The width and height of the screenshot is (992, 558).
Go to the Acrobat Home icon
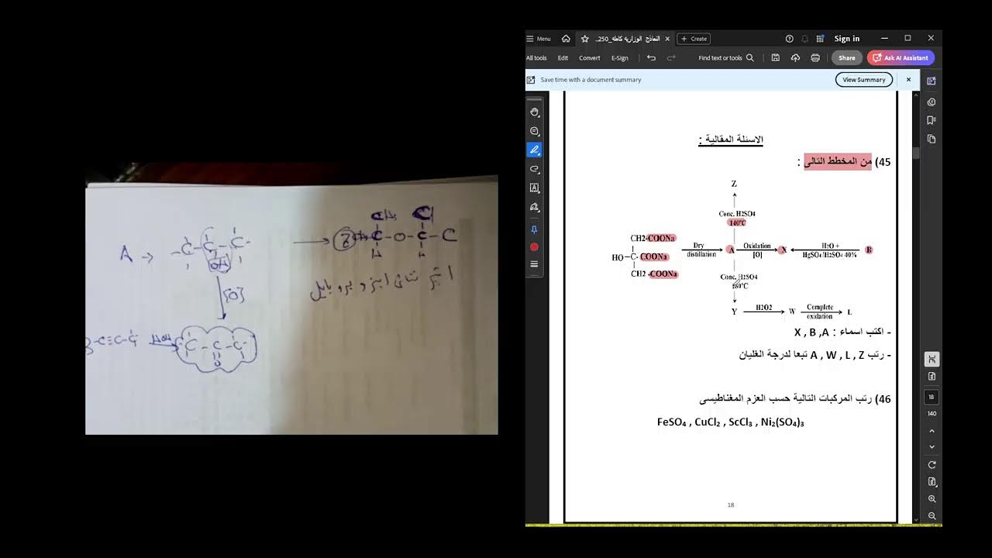pyautogui.click(x=566, y=39)
